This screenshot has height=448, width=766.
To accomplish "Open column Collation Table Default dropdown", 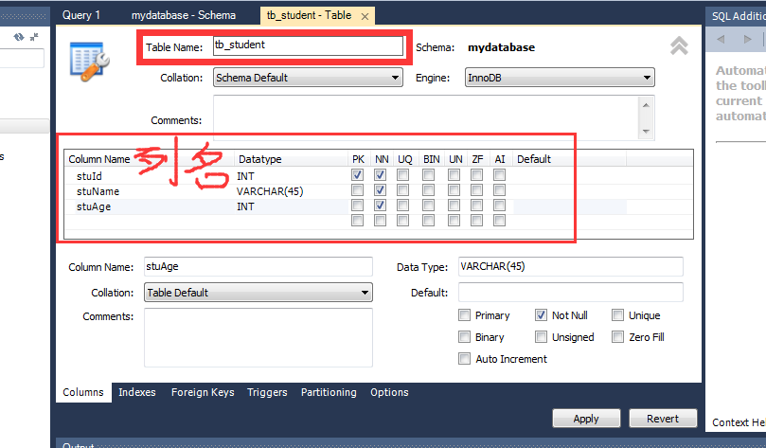I will tap(258, 292).
